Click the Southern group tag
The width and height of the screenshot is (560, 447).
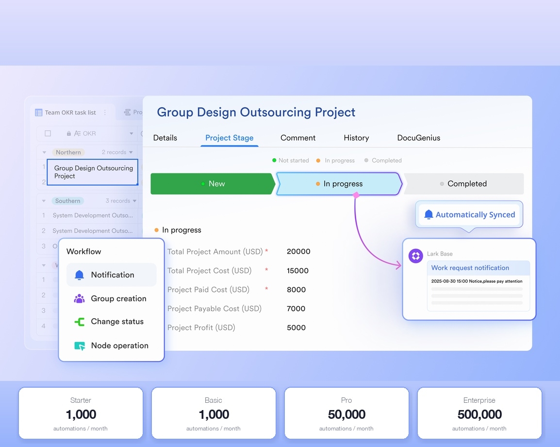click(67, 201)
